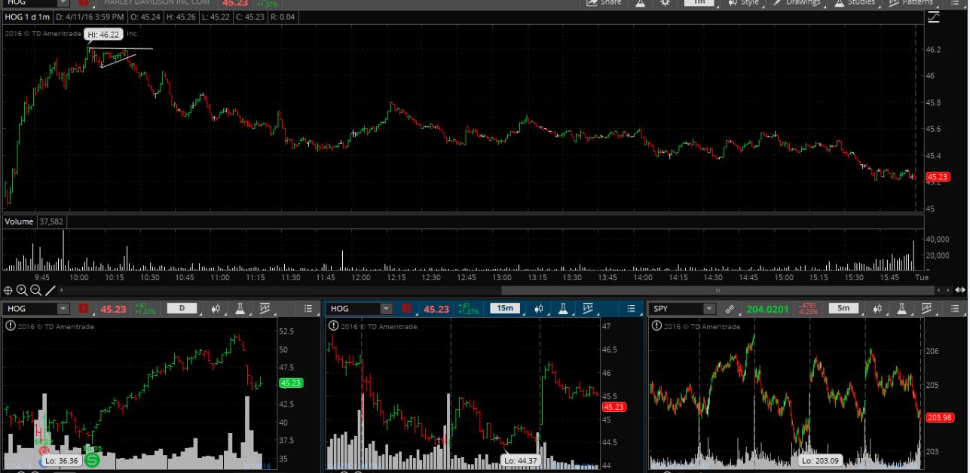Click red link icon in 15m HOG chart
970x473 pixels.
pyautogui.click(x=407, y=309)
